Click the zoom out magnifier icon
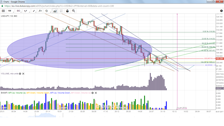 (x=73, y=11)
